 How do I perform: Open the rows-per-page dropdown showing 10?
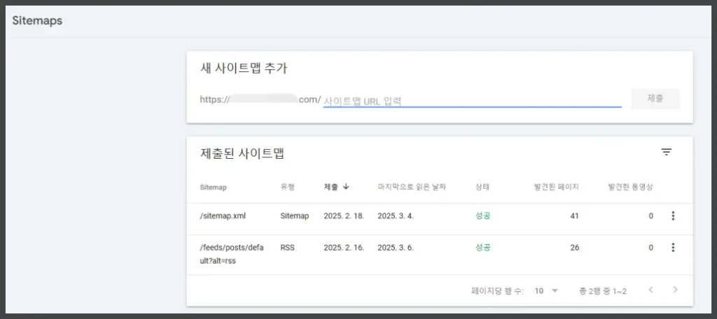(546, 290)
